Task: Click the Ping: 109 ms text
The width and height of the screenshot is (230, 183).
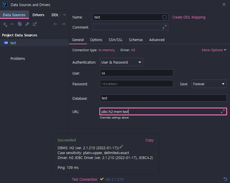Action: point(68,167)
